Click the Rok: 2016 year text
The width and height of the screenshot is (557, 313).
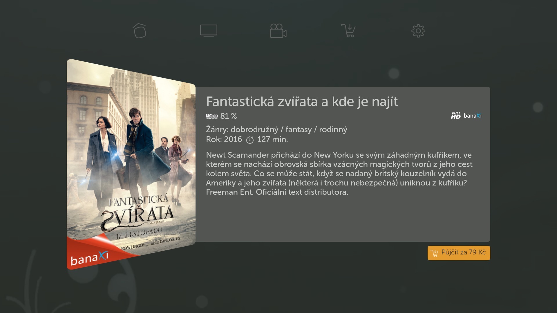click(x=224, y=139)
